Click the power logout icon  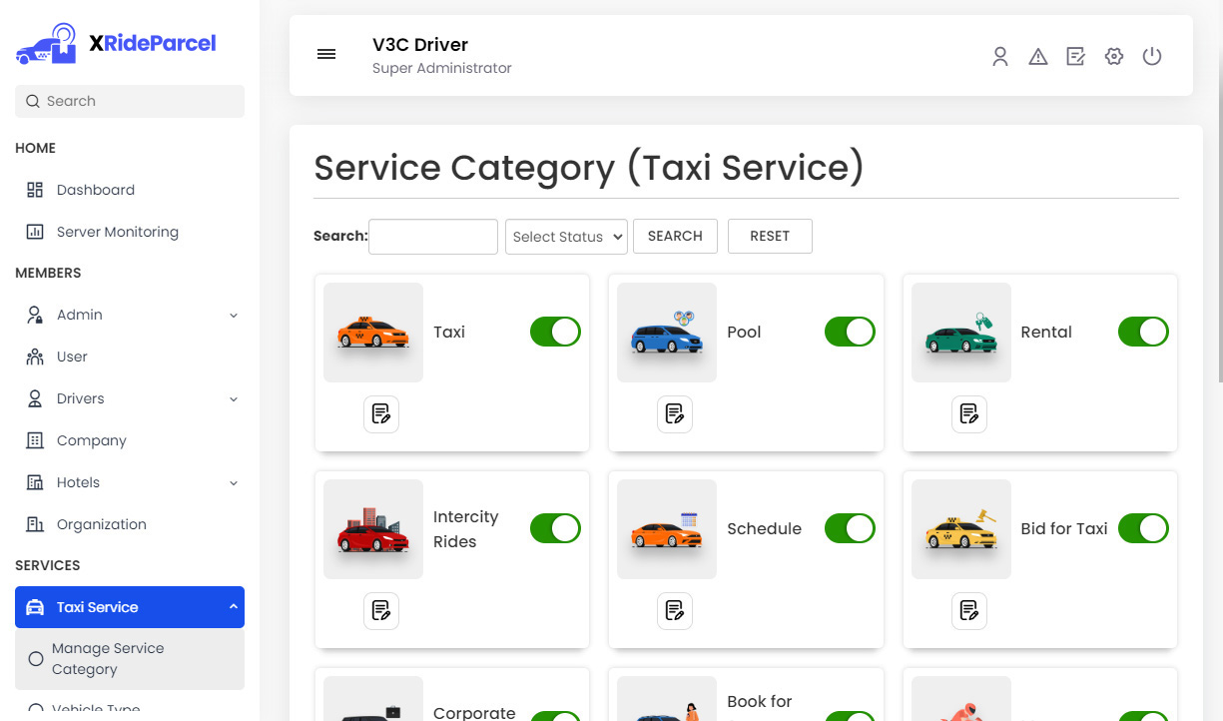pos(1152,57)
